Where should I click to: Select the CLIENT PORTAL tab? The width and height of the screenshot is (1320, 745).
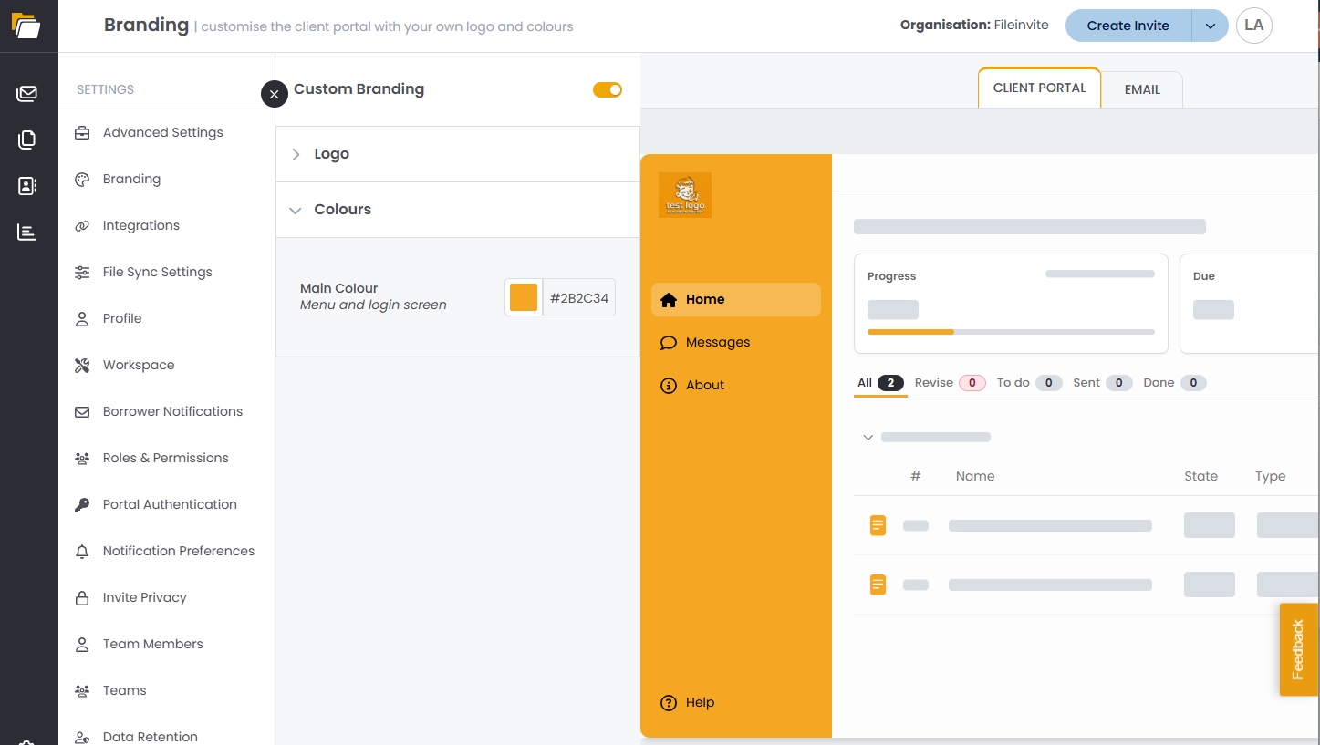pos(1039,88)
